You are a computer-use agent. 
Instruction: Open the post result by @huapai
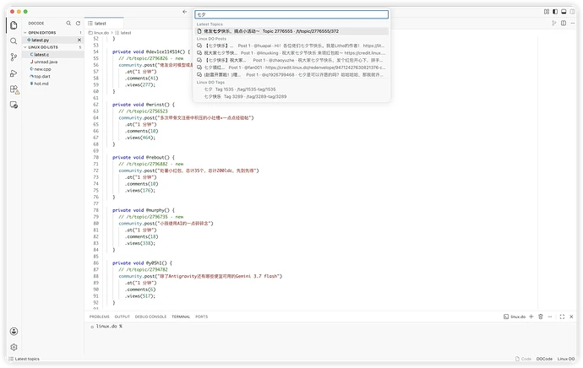pos(291,46)
